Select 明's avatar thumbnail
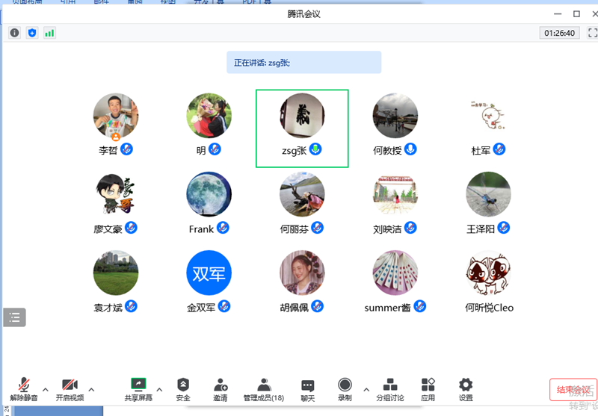 pyautogui.click(x=209, y=116)
